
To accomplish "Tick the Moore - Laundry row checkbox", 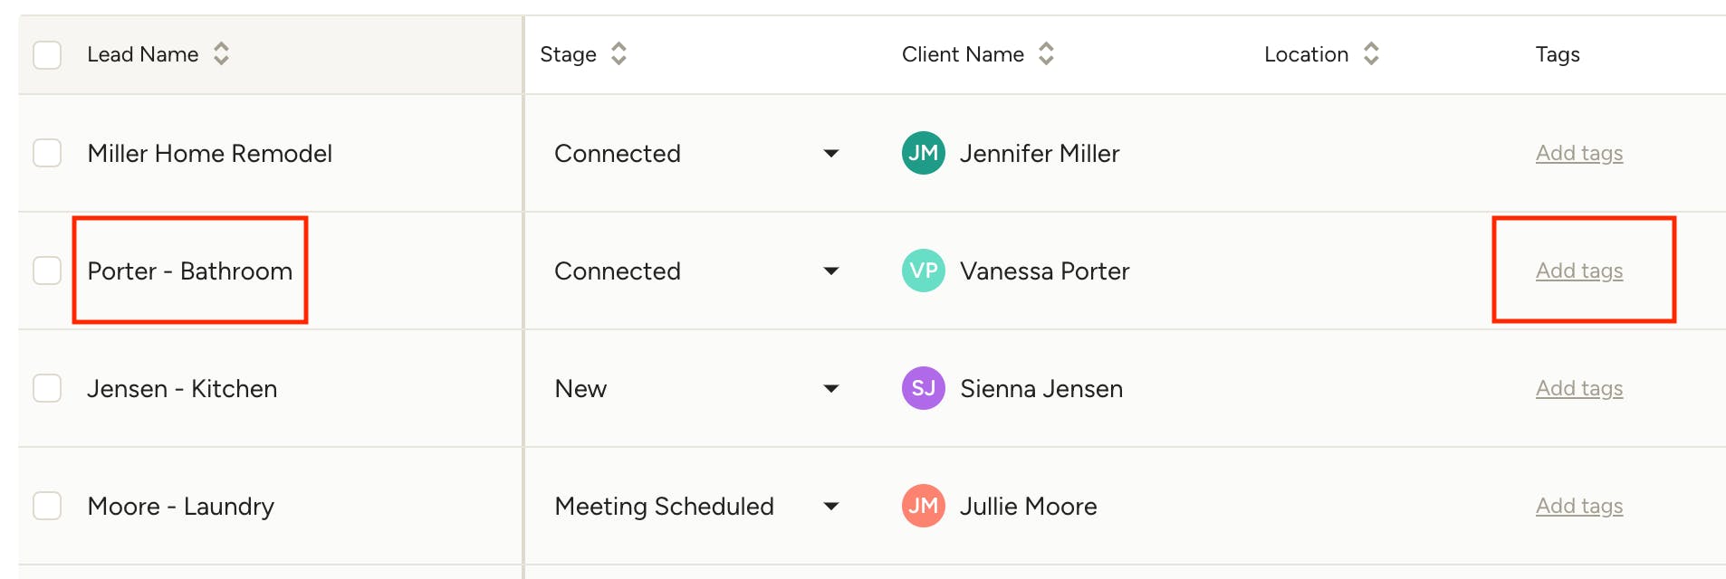I will click(47, 506).
